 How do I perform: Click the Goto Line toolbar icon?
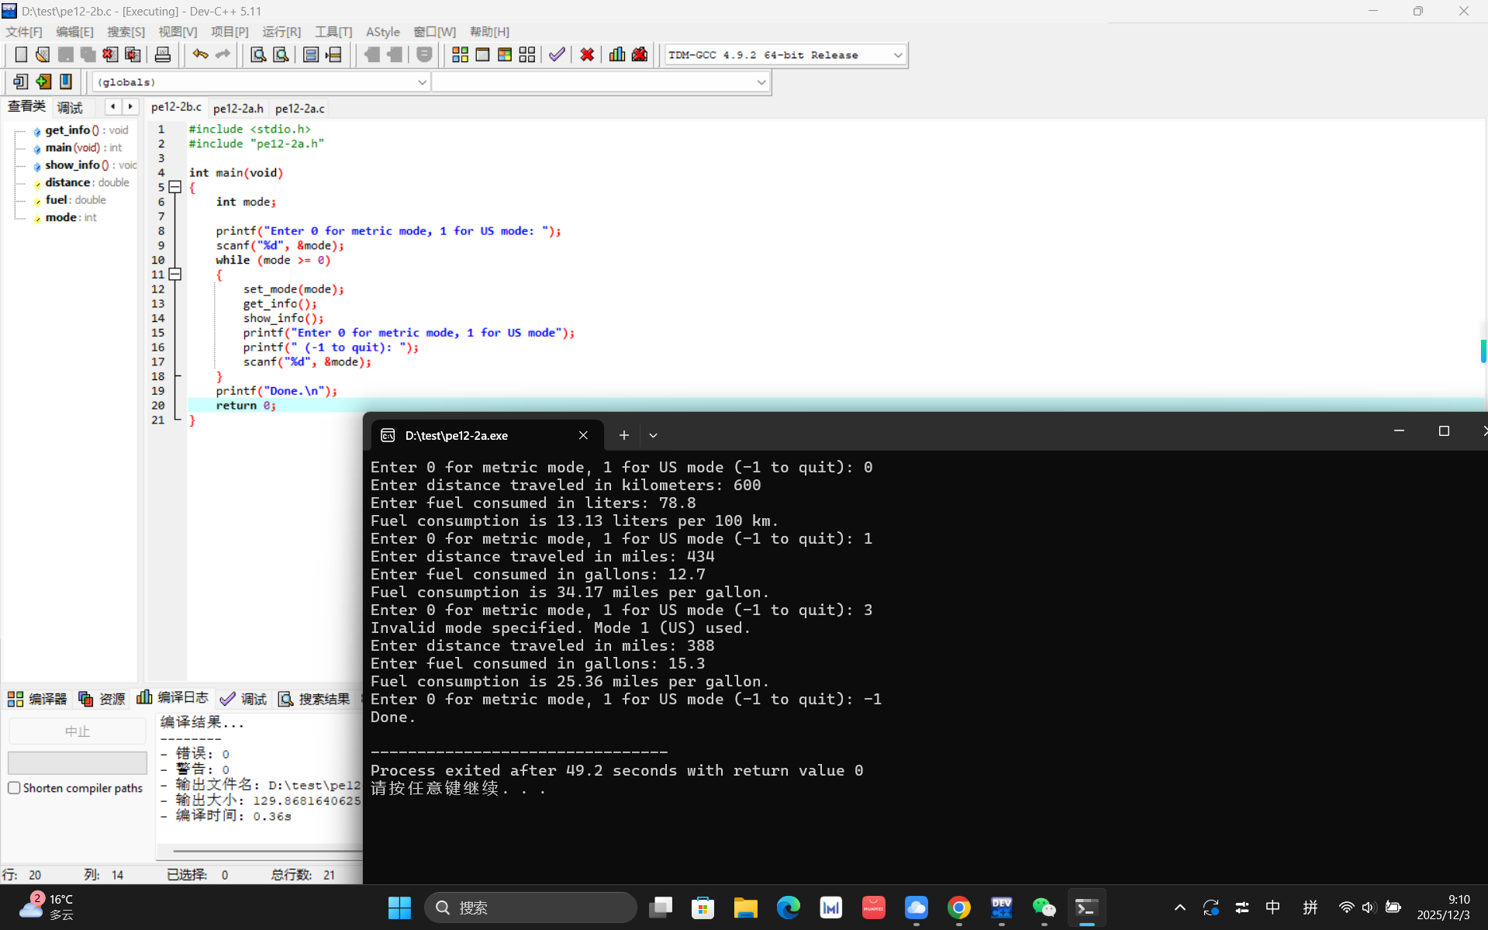[334, 54]
